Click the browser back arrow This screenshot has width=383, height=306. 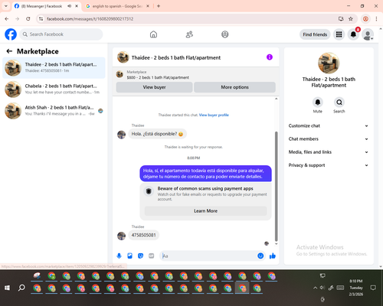tap(7, 19)
